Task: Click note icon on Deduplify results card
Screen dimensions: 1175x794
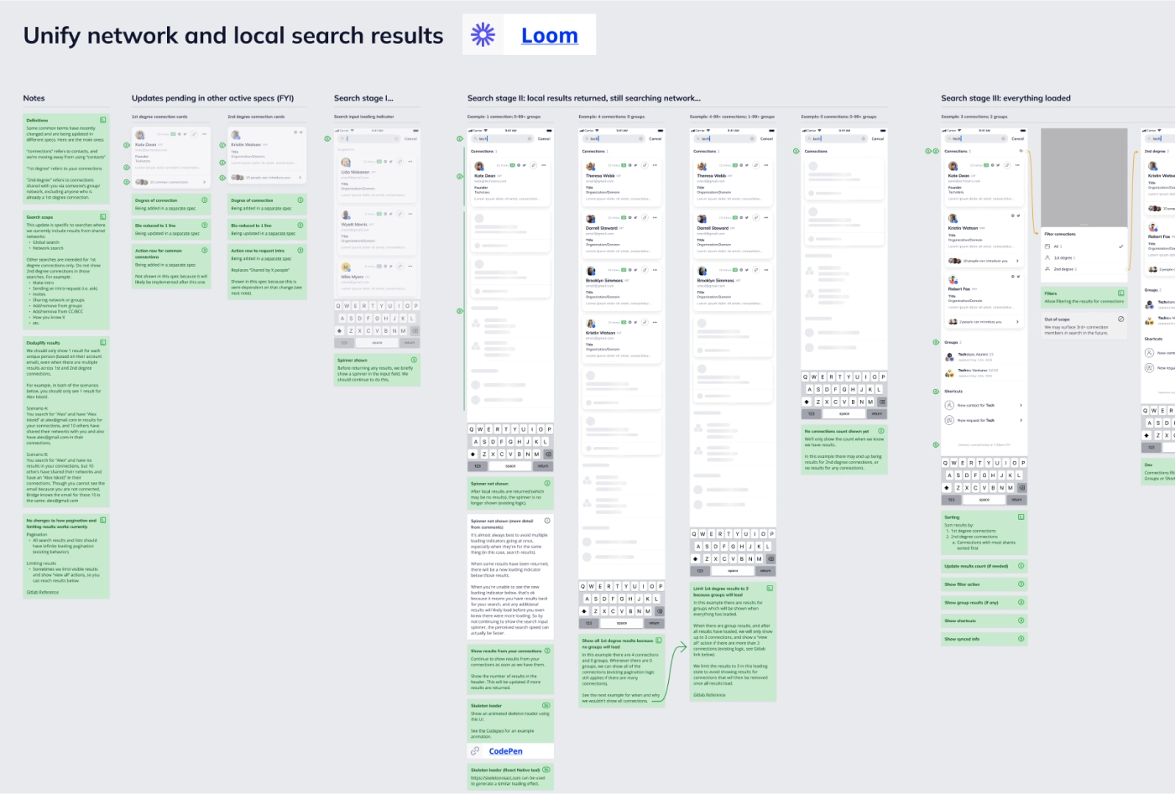Action: (103, 343)
